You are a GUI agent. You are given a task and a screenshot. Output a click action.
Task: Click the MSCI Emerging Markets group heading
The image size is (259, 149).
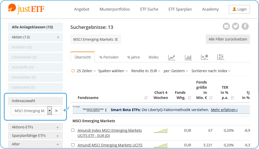click(x=94, y=121)
